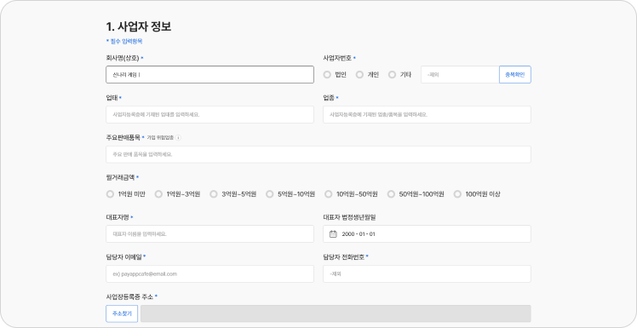The width and height of the screenshot is (637, 328).
Task: Focus the 회사명(상호) input field
Action: [210, 75]
